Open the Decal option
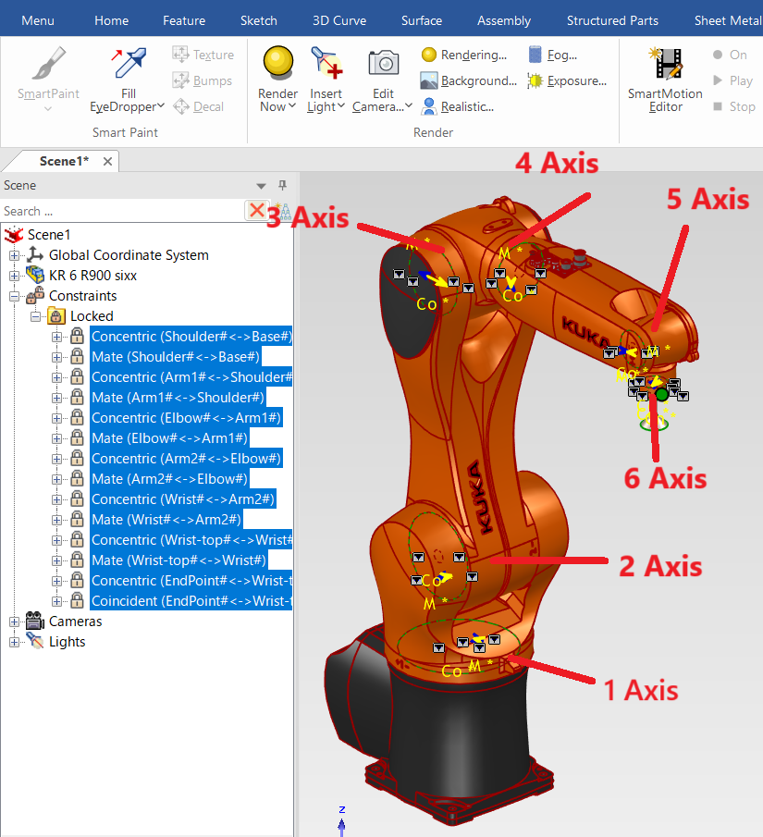 pos(198,106)
